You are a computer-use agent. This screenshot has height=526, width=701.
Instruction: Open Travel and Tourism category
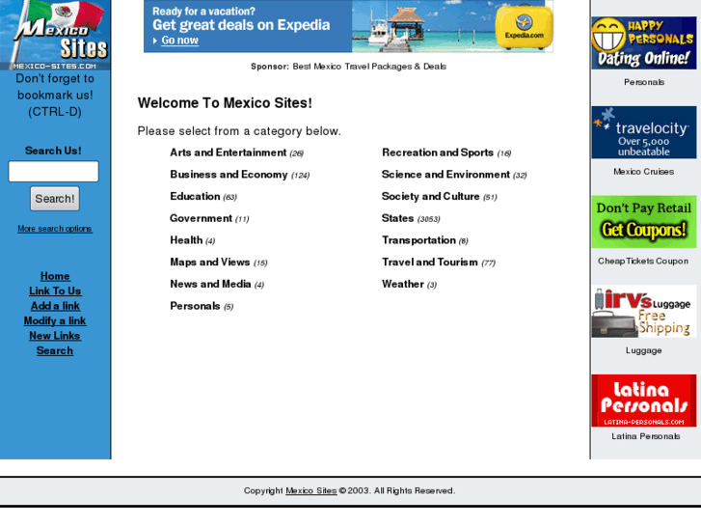430,263
